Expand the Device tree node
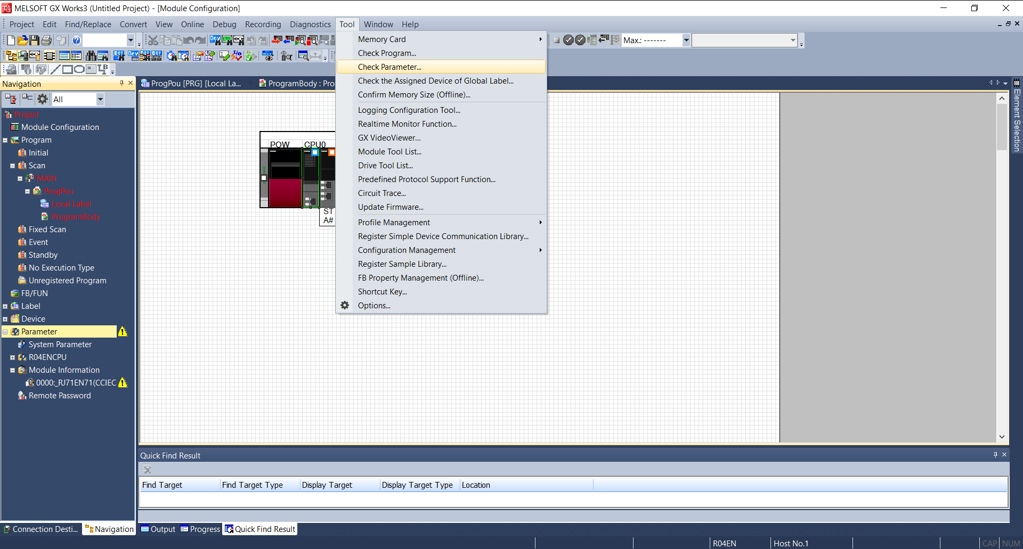 point(5,319)
